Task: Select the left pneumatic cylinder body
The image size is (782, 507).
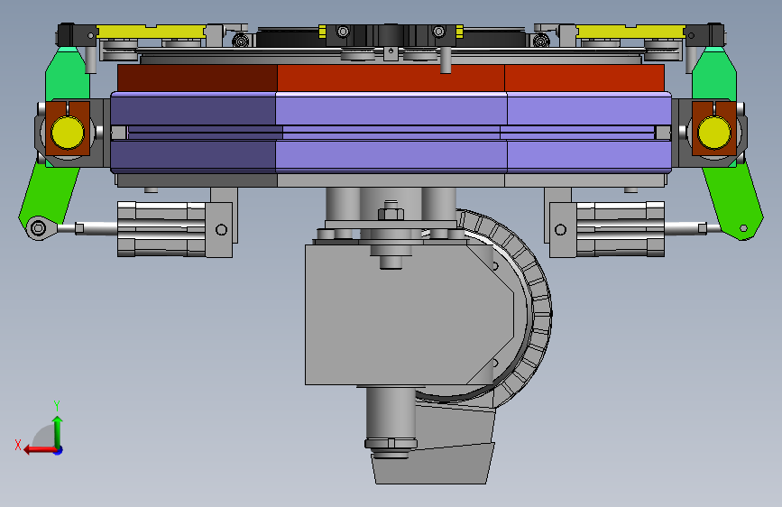Action: 161,229
